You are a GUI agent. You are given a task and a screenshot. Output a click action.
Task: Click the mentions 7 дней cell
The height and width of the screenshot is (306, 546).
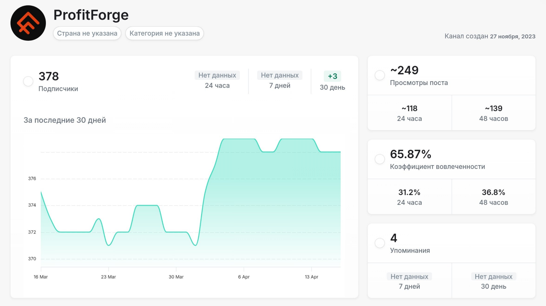coord(409,281)
